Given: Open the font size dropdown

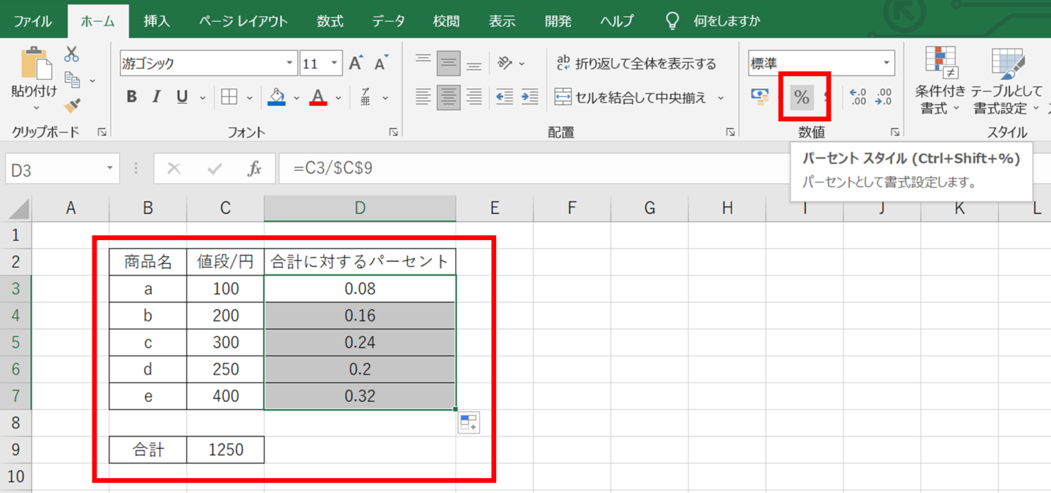Looking at the screenshot, I should (x=335, y=63).
